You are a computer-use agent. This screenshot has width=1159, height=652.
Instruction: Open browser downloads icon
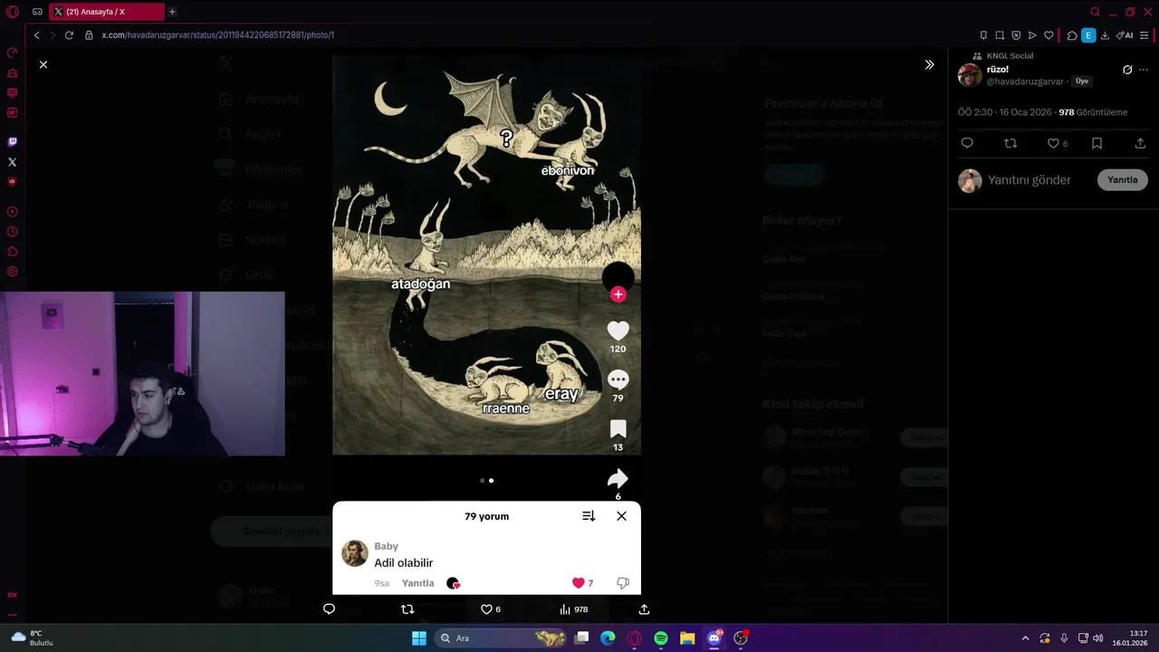pos(1105,35)
